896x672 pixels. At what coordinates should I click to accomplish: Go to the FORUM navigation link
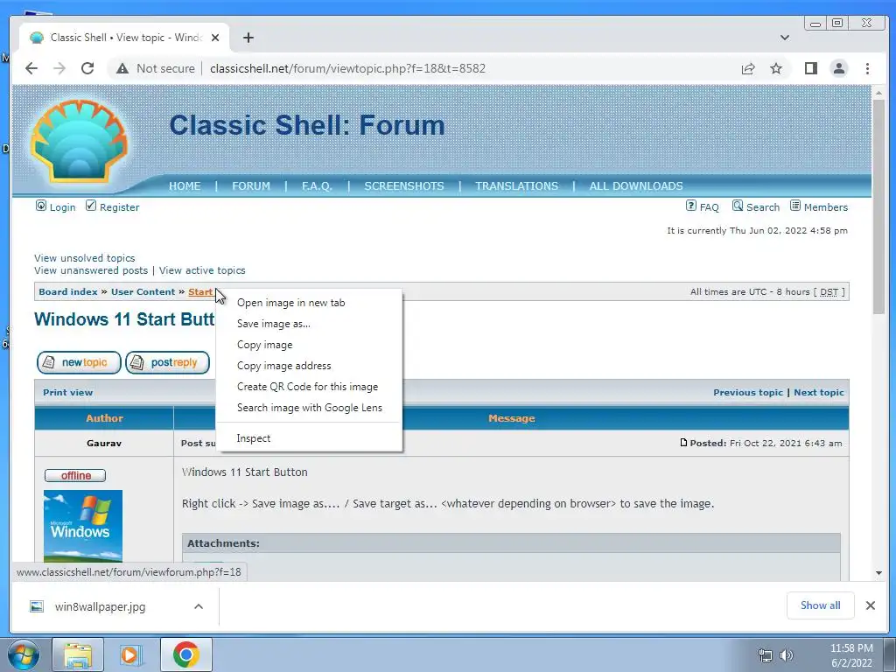251,186
